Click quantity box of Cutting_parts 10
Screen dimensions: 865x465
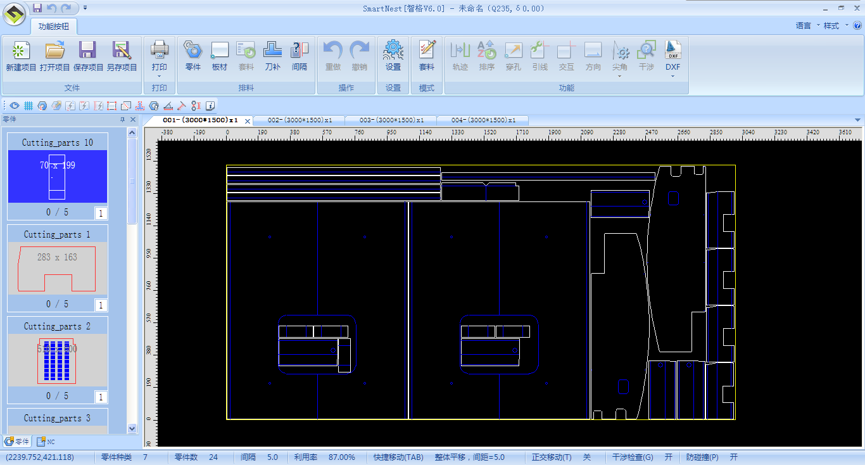101,213
